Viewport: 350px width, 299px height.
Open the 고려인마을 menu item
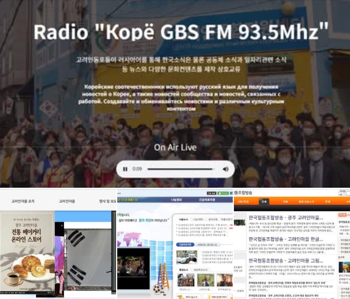pyautogui.click(x=67, y=201)
